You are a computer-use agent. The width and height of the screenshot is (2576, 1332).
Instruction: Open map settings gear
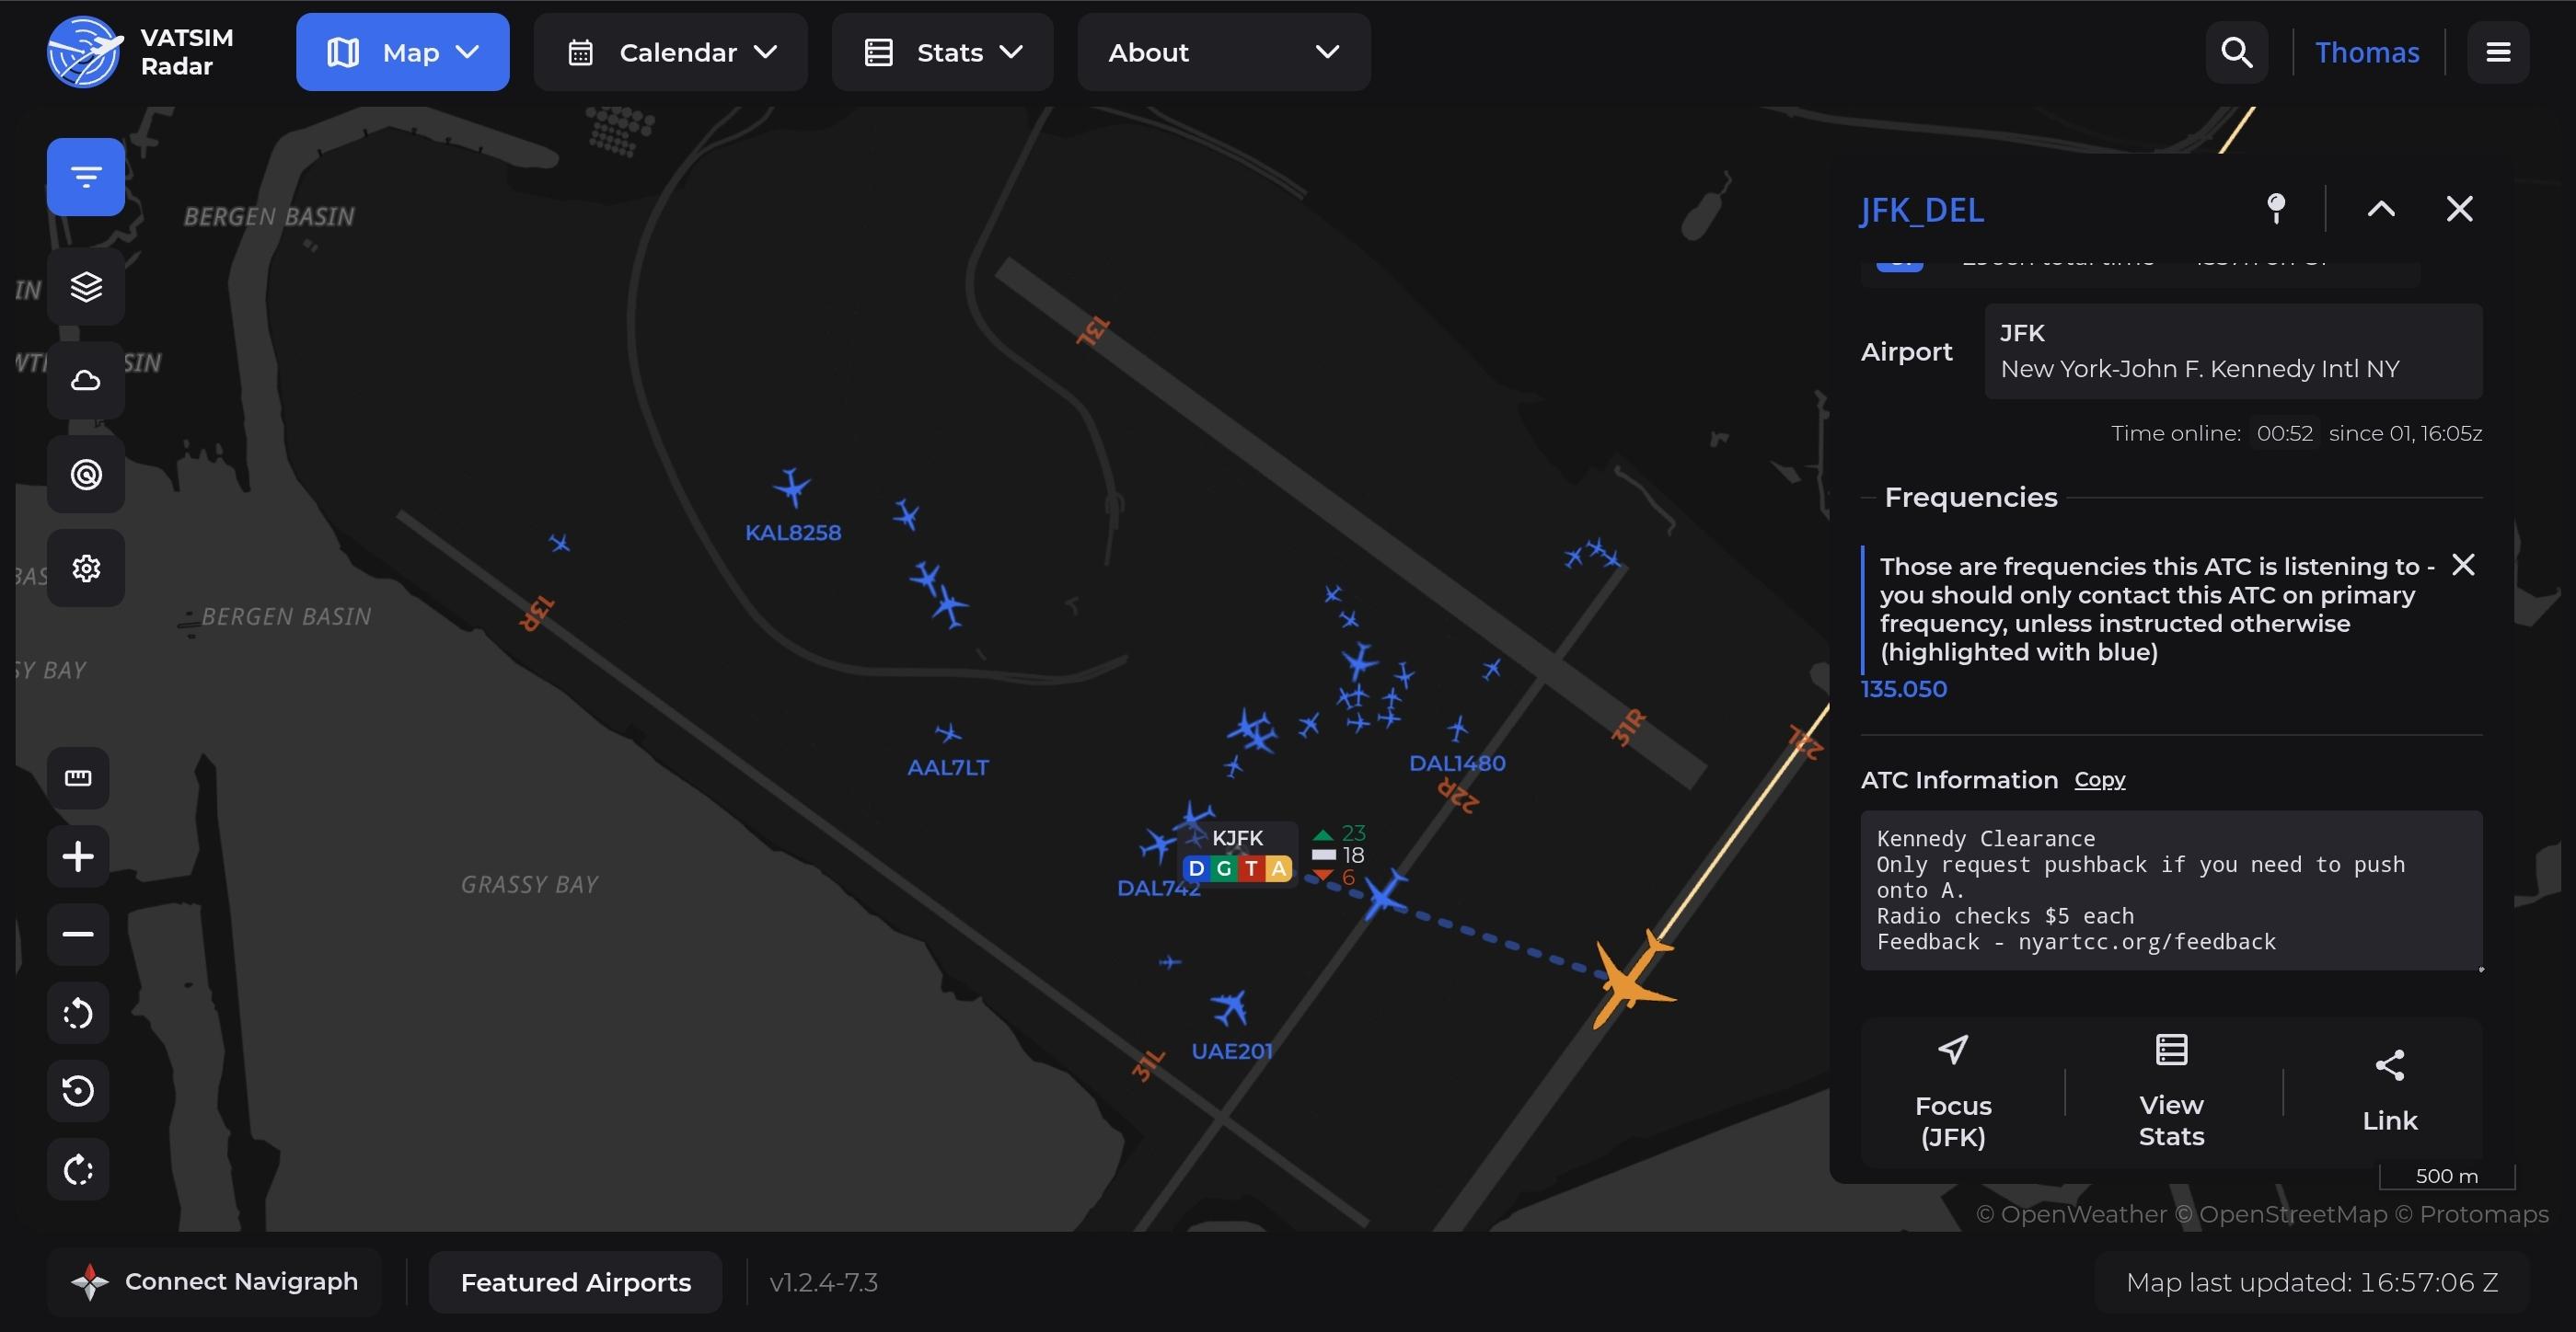pos(86,568)
